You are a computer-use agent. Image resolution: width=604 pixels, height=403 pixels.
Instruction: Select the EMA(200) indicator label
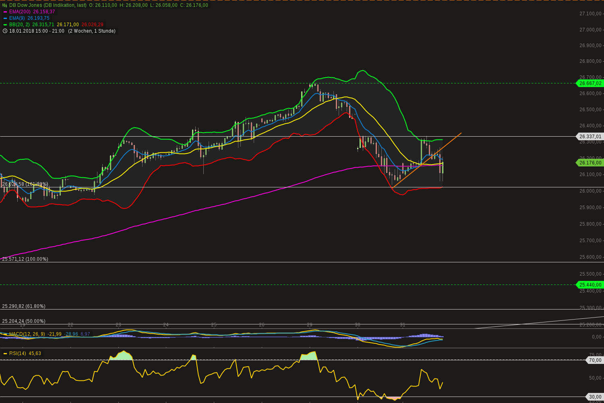20,12
